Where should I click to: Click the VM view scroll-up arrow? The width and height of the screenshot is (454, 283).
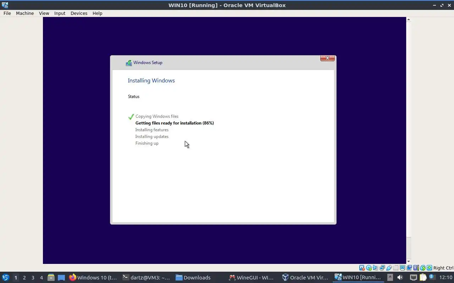(x=409, y=19)
